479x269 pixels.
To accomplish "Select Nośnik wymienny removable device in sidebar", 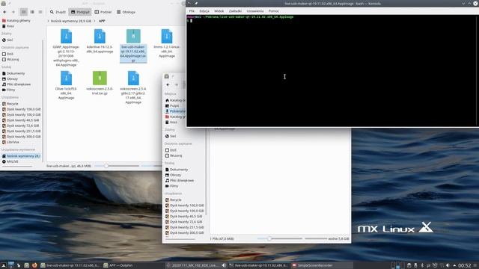I will tap(21, 156).
